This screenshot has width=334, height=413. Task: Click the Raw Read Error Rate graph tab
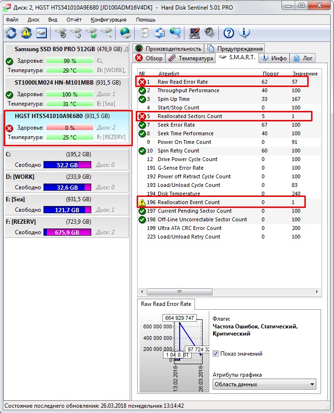click(x=166, y=304)
